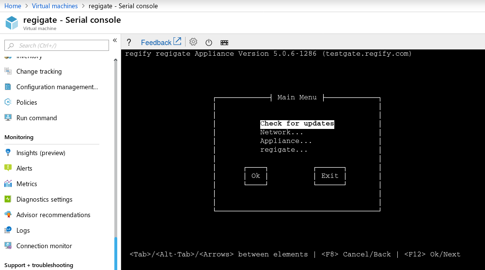Open the Connection monitor text label
This screenshot has height=270, width=485.
[44, 246]
